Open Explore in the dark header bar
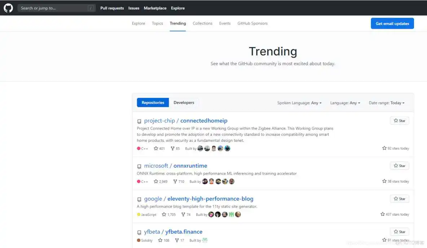This screenshot has width=427, height=248. 178,8
